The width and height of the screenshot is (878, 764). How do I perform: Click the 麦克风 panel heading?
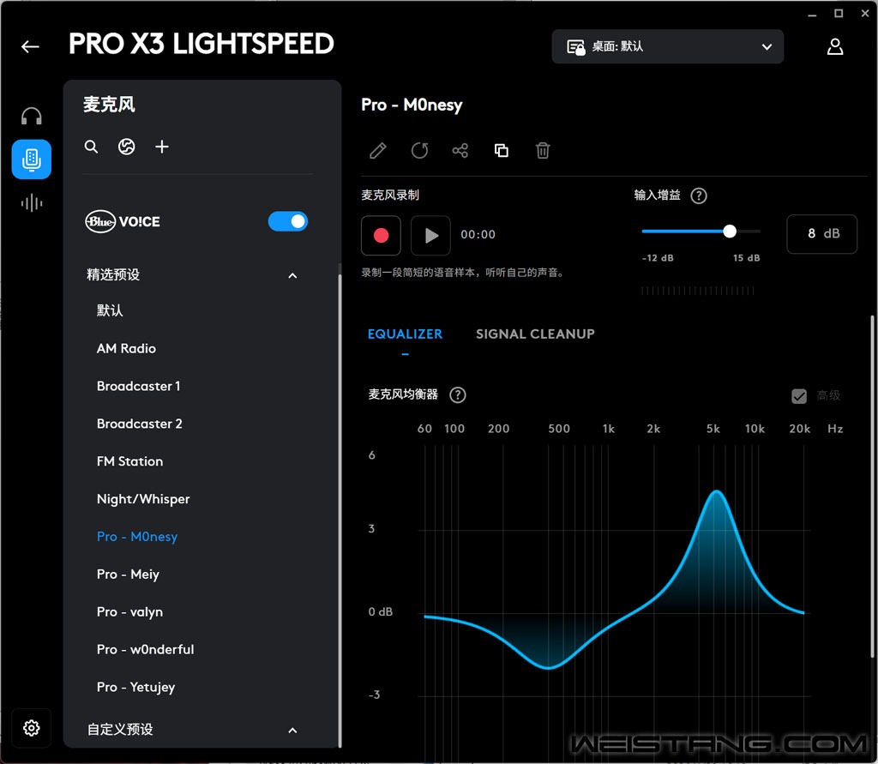pyautogui.click(x=109, y=105)
